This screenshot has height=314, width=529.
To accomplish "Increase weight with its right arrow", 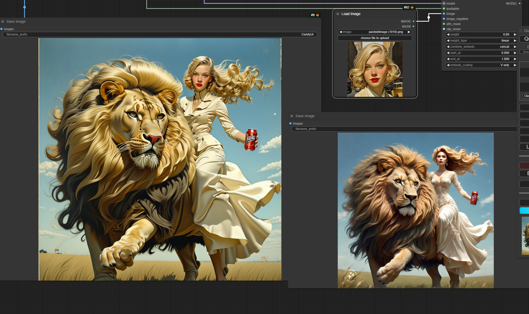I will coord(515,34).
